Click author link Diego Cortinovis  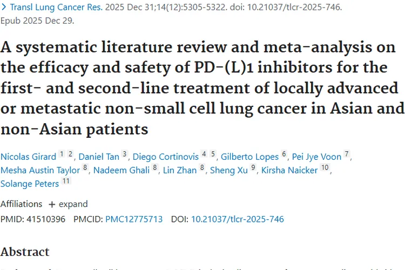point(166,157)
